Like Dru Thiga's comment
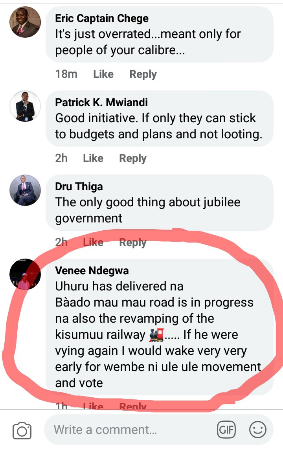 click(93, 242)
